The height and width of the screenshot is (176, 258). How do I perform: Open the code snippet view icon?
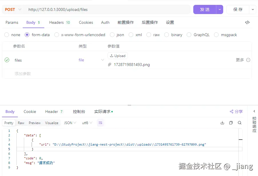[x=247, y=22]
